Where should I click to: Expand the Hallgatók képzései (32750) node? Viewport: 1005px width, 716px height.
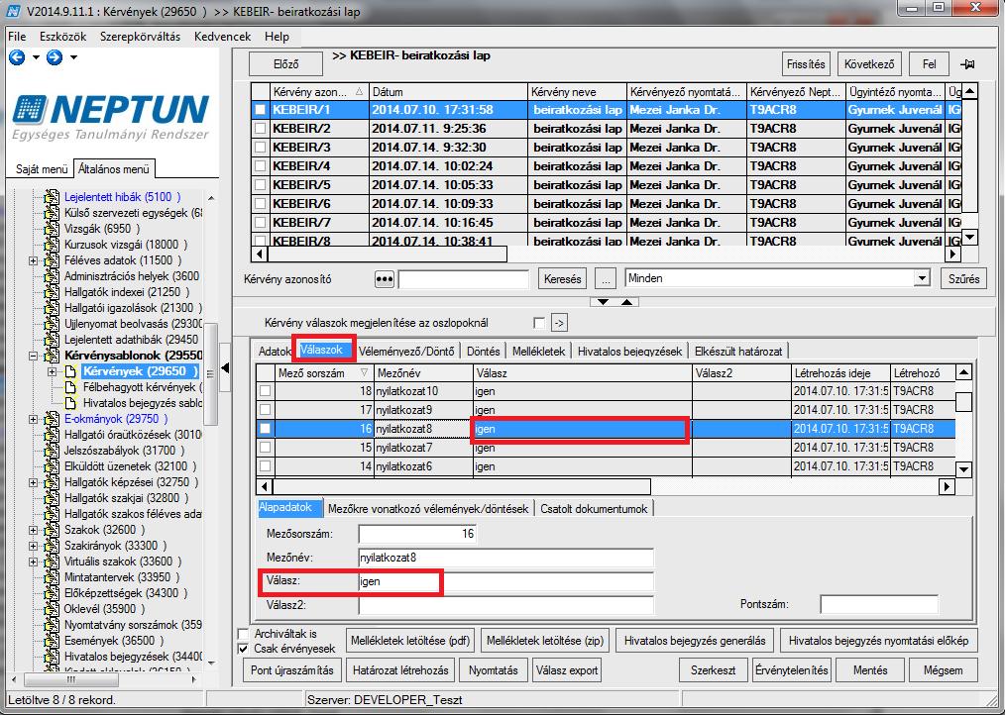tap(34, 483)
